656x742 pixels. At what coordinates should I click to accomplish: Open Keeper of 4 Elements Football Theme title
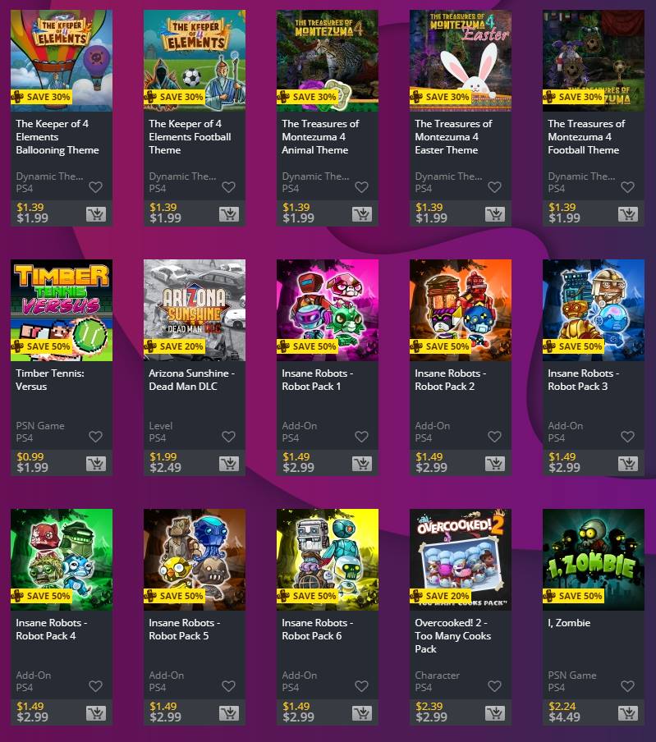(190, 137)
